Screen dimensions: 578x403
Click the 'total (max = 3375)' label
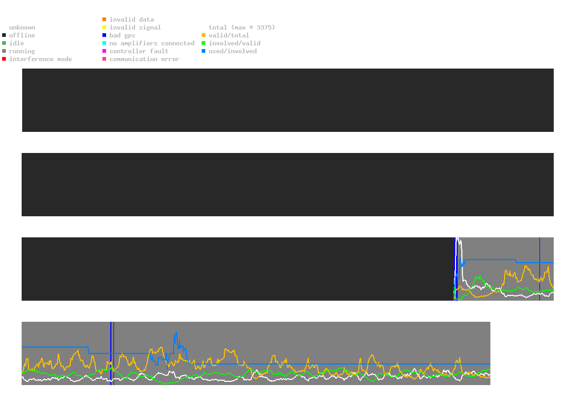click(242, 27)
